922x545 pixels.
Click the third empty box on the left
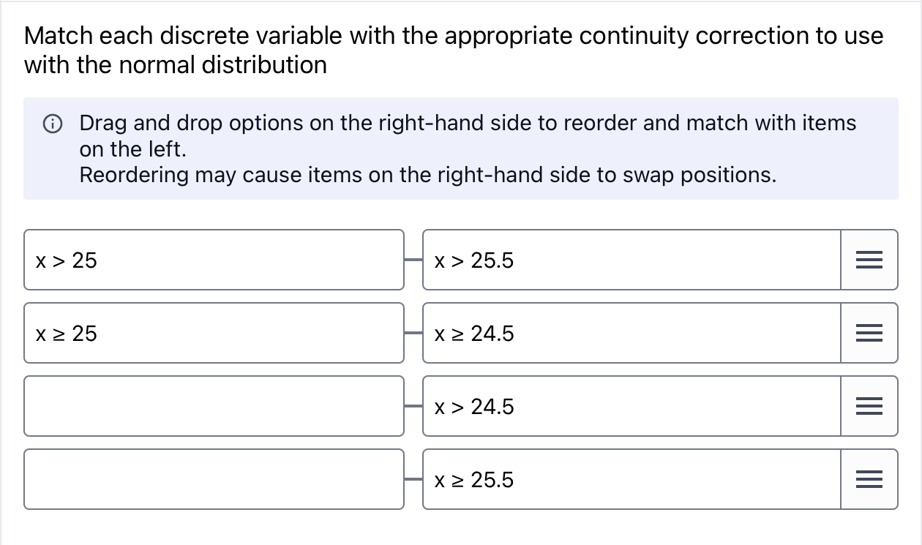coord(214,406)
